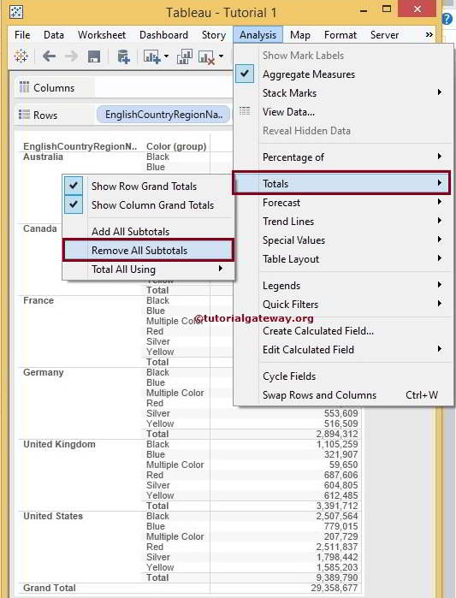Click the Tableau start page icon in toolbar
The width and height of the screenshot is (456, 598).
point(21,56)
